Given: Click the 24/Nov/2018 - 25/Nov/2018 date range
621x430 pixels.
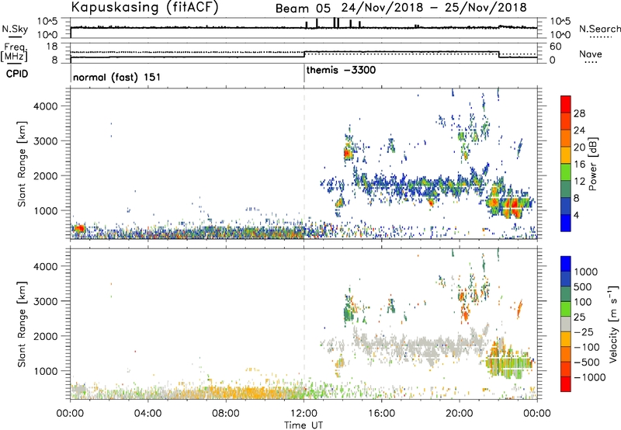Looking at the screenshot, I should [434, 8].
